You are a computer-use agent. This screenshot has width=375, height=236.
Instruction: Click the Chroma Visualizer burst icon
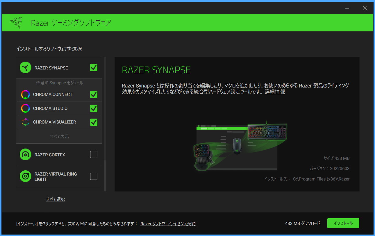(26, 122)
